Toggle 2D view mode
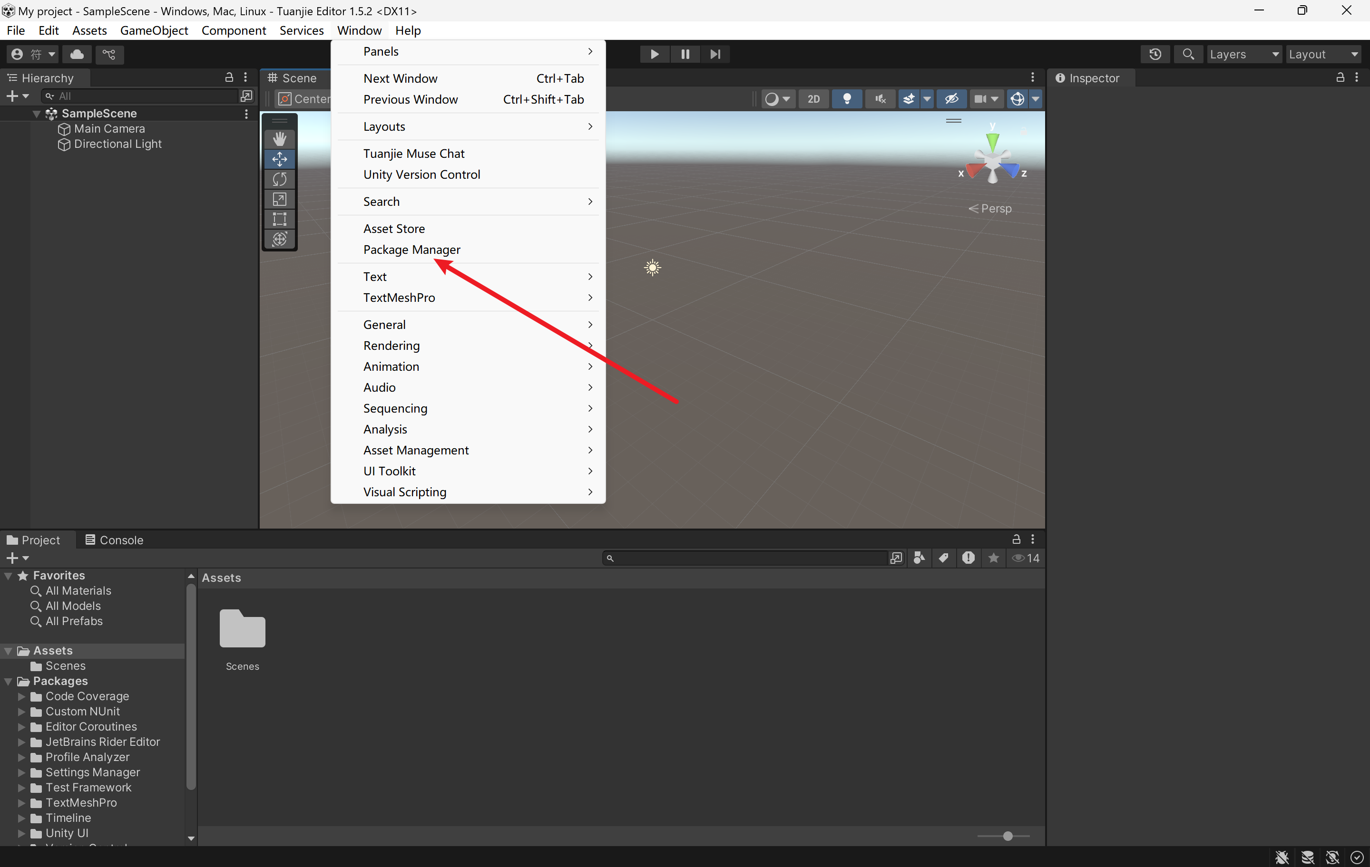The width and height of the screenshot is (1370, 867). point(813,99)
